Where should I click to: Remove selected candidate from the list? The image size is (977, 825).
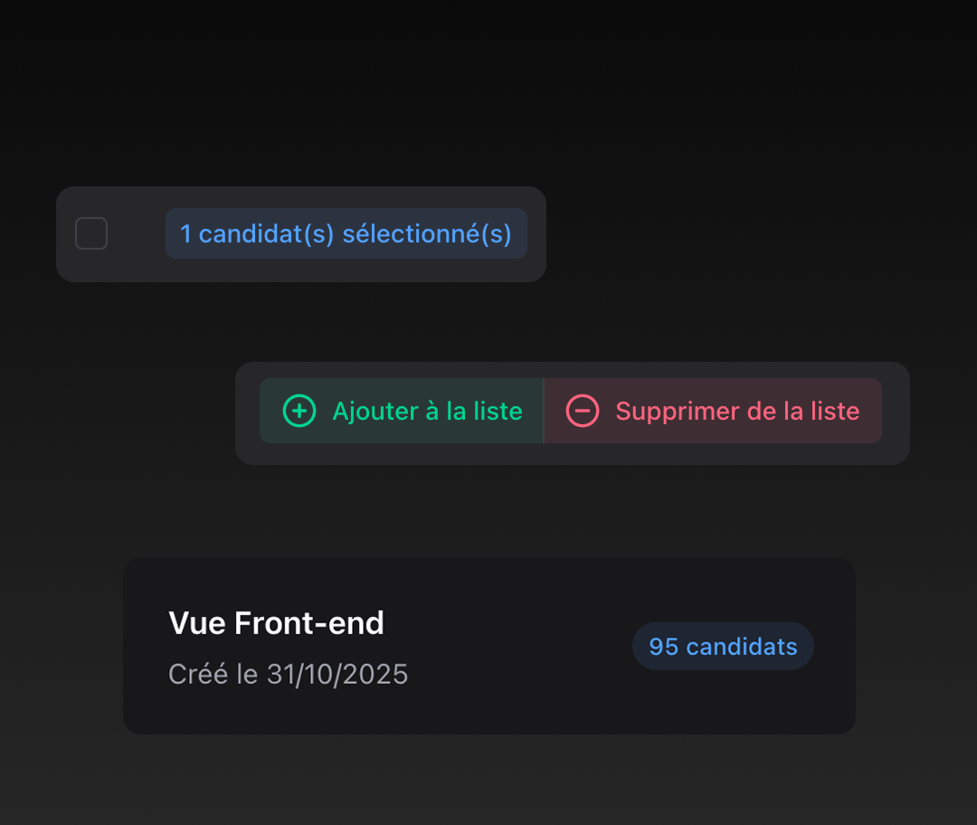pos(713,411)
